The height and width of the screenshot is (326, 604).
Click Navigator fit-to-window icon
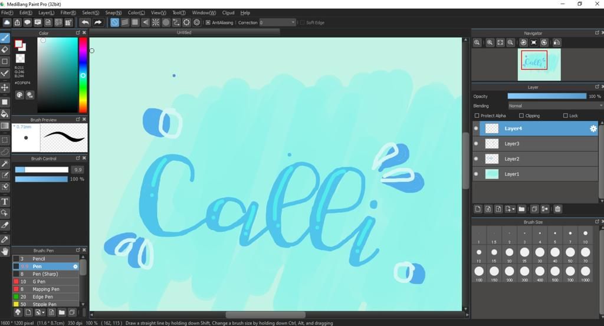click(x=500, y=42)
